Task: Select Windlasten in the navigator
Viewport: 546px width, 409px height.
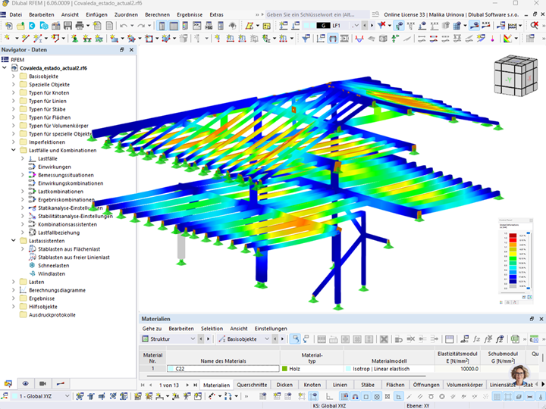Action: (52, 273)
